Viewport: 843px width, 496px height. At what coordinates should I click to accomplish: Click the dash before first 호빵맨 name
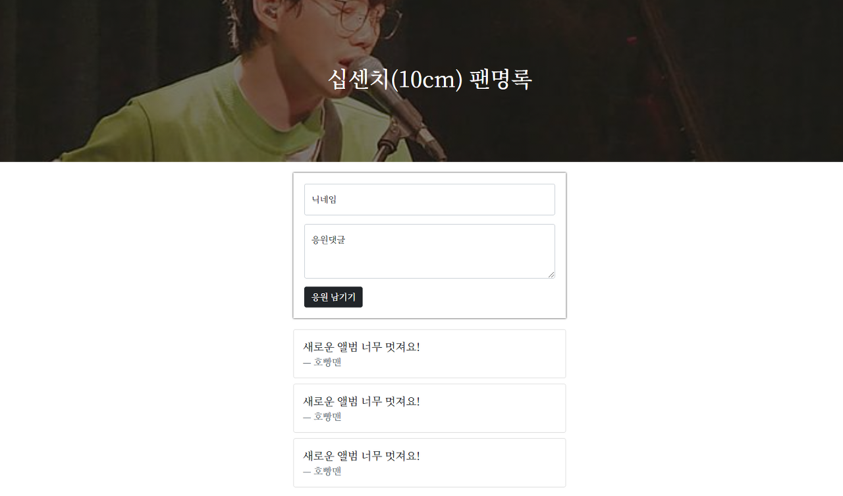point(307,362)
